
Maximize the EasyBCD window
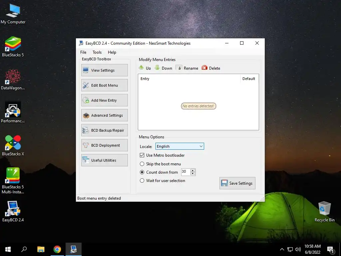coord(242,43)
